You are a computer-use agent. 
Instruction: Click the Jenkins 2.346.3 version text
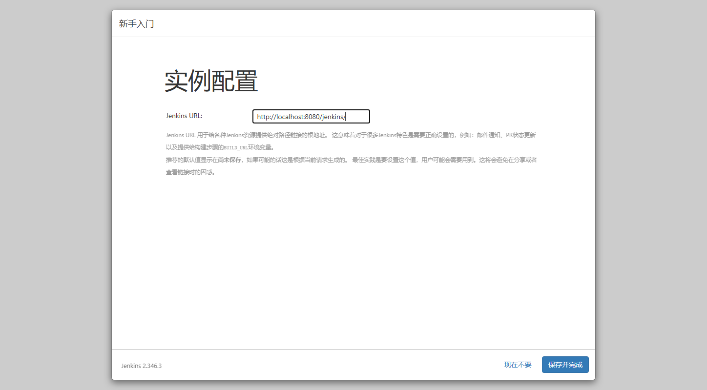click(141, 366)
